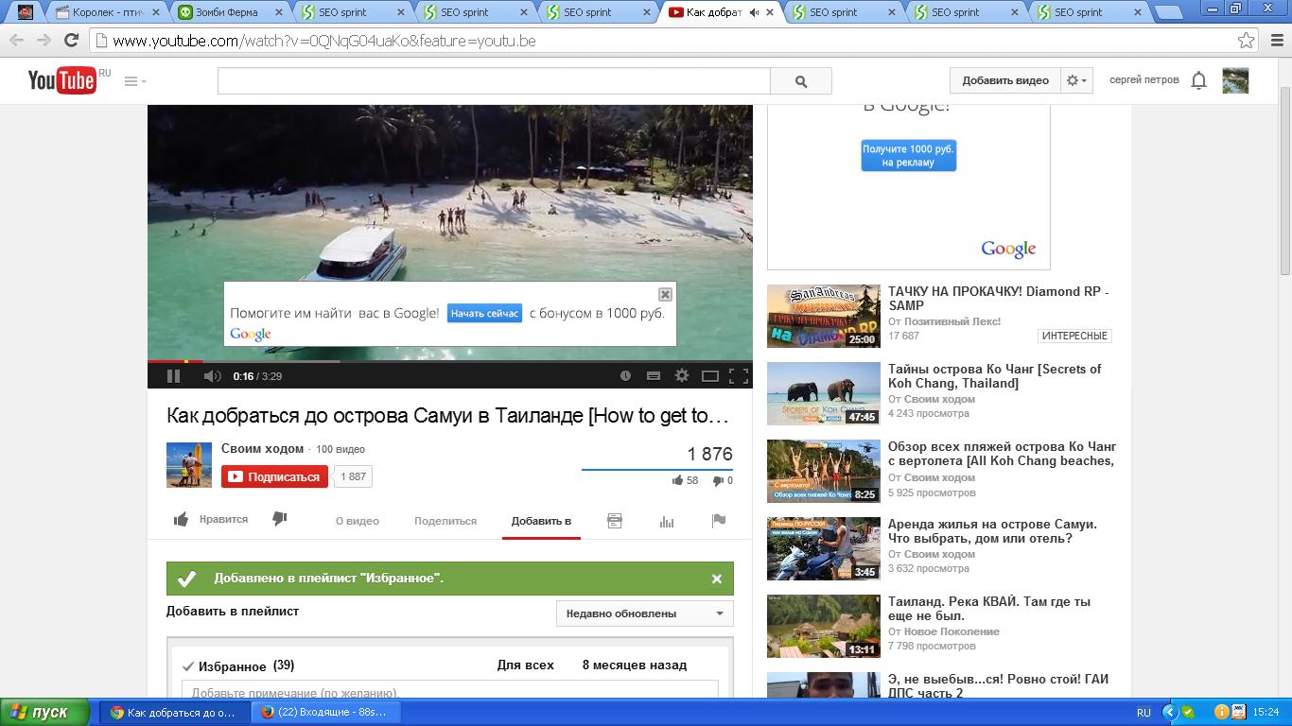Go to YouTube home logo
Image resolution: width=1292 pixels, height=726 pixels.
(62, 80)
